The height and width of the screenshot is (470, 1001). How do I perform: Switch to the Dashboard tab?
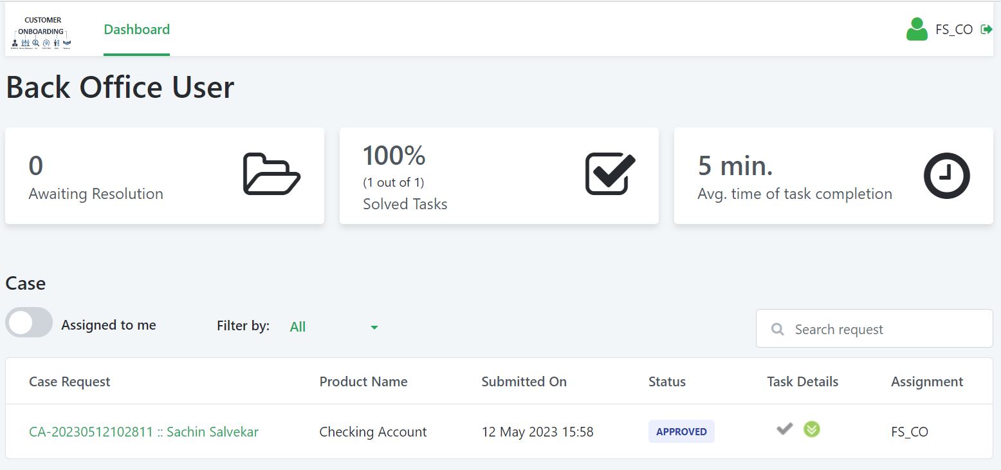click(136, 29)
